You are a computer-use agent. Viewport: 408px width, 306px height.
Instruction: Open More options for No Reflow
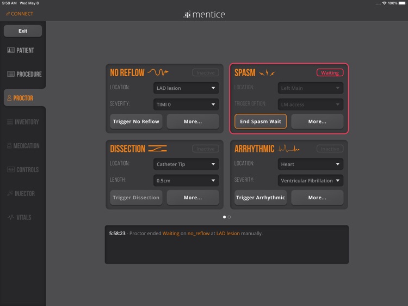(193, 121)
